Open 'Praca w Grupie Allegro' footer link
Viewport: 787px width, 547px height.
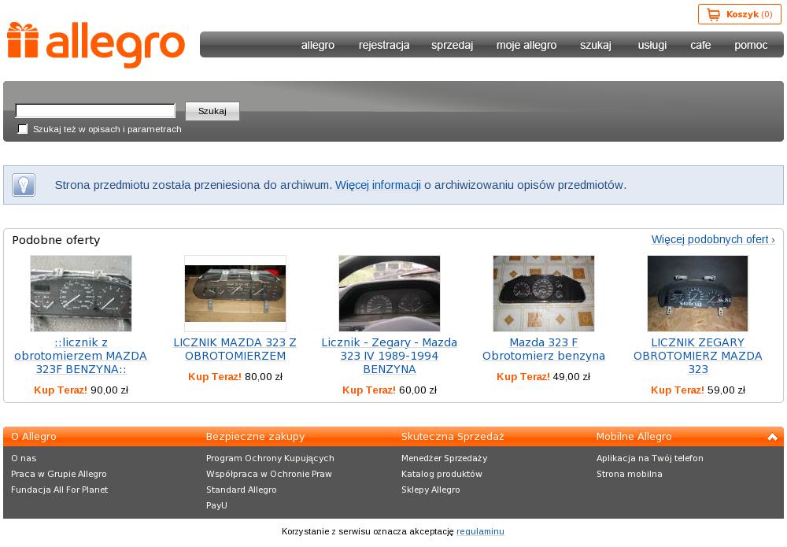tap(59, 474)
